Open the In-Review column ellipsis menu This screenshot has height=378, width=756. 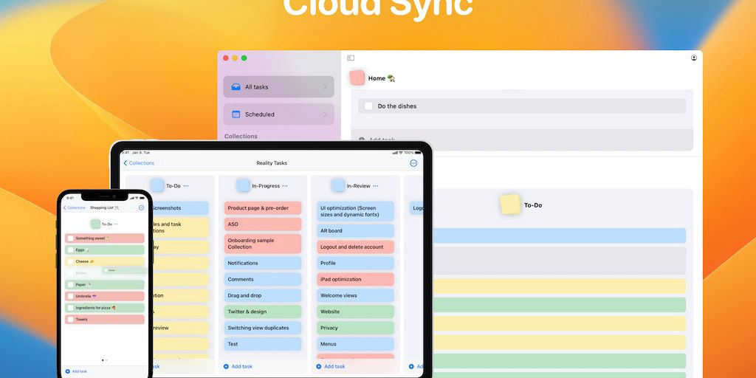click(x=376, y=186)
